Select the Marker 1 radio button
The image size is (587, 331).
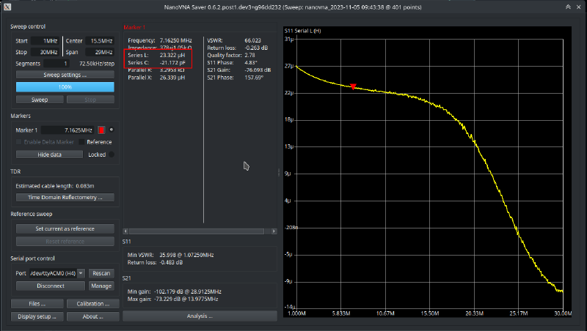click(112, 130)
